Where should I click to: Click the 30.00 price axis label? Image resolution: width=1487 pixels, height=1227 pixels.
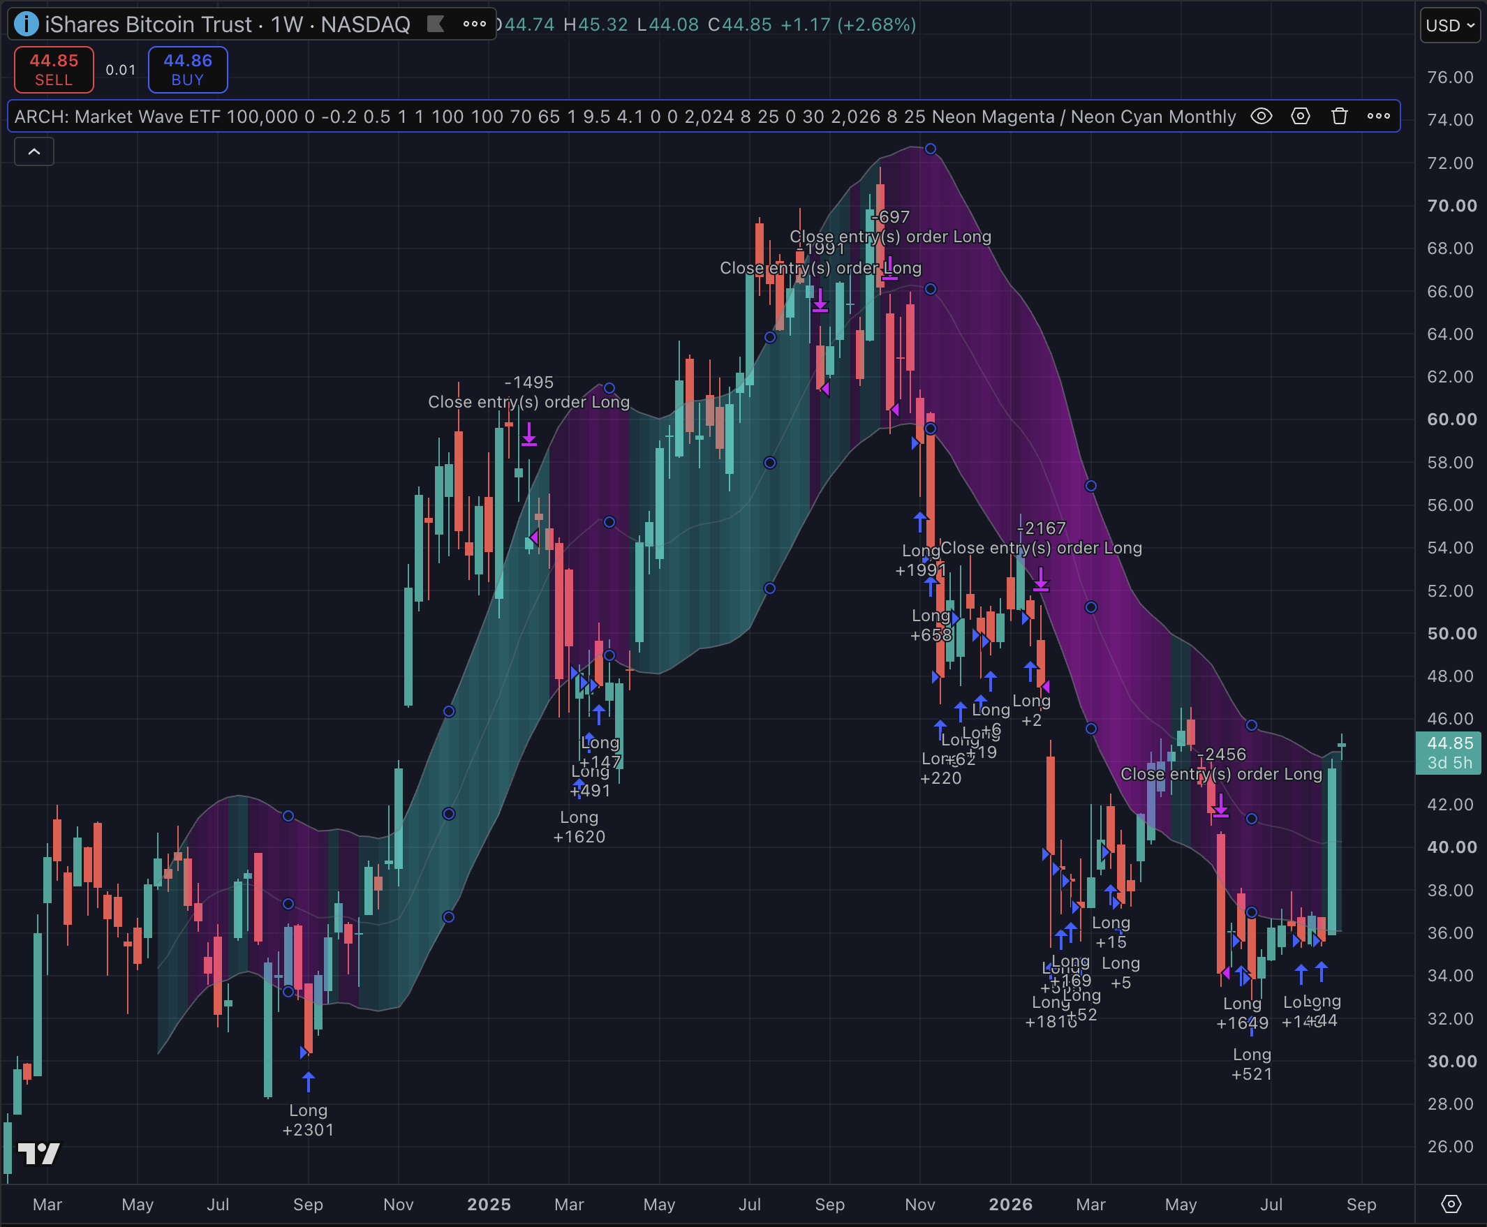point(1451,1061)
